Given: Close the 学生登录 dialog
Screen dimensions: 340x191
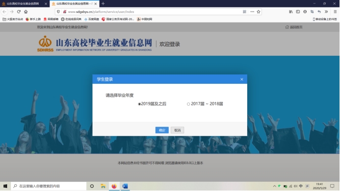Looking at the screenshot, I should pos(242,79).
